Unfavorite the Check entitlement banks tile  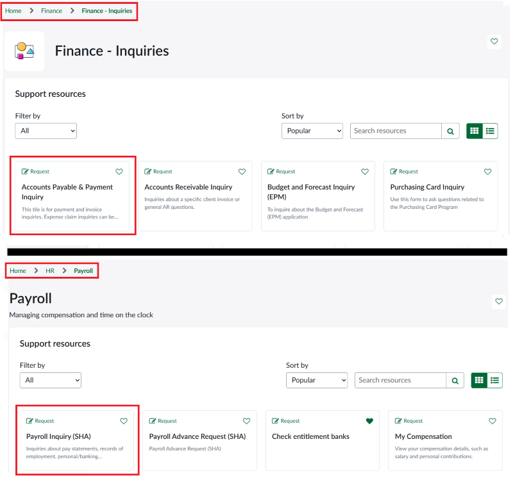coord(369,421)
